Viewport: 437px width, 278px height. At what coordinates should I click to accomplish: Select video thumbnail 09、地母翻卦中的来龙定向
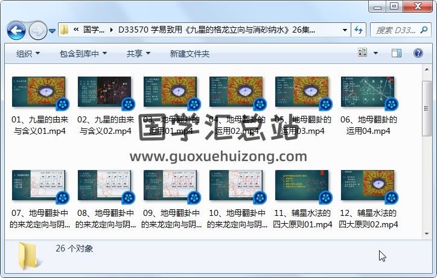coord(170,185)
